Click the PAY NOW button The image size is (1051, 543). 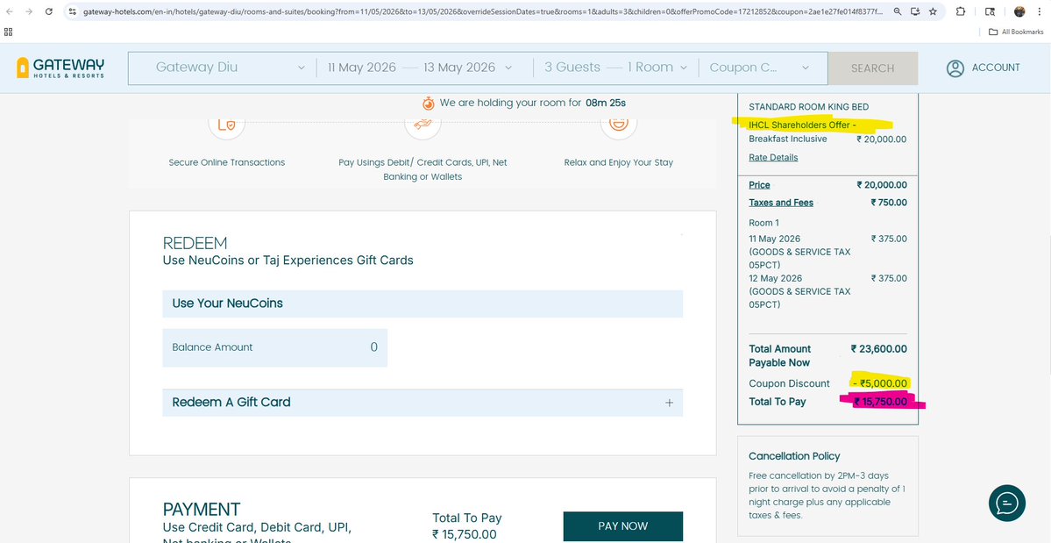(x=622, y=526)
